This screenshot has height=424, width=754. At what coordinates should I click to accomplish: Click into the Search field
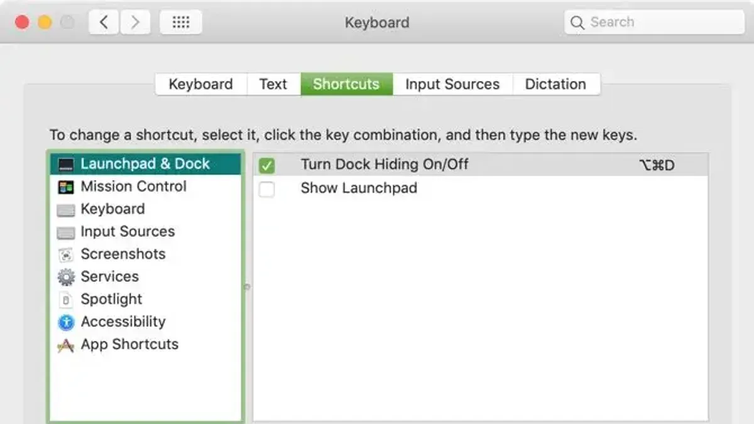(654, 23)
